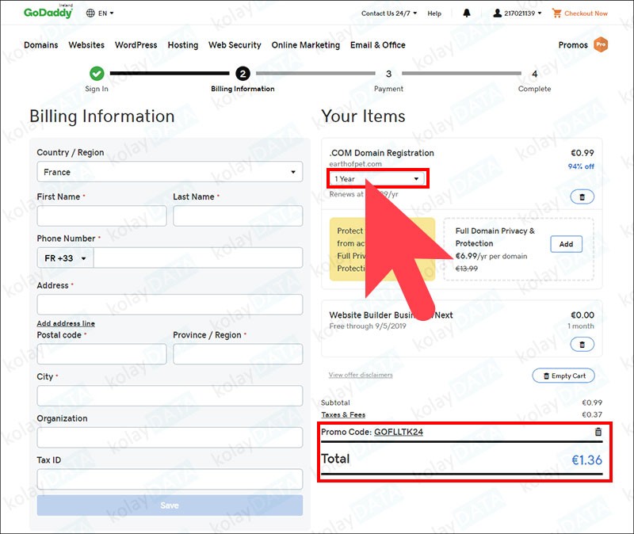
Task: Delete Website Builder item via trash icon
Action: click(582, 345)
